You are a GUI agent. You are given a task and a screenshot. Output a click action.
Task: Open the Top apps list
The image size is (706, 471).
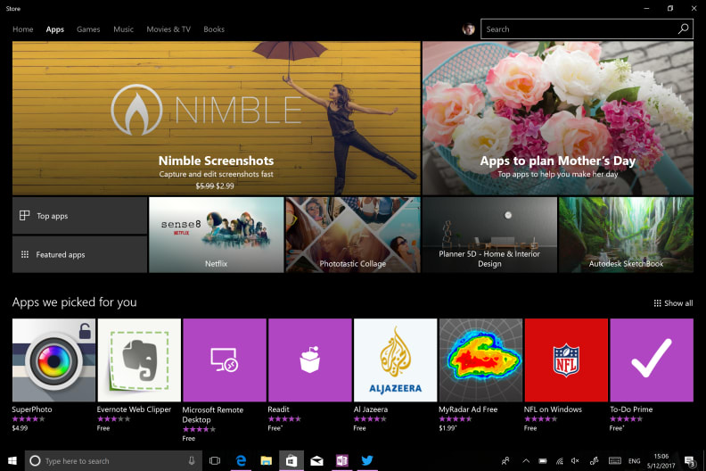click(79, 216)
